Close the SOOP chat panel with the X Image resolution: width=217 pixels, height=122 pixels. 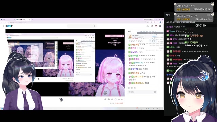pyautogui.click(x=156, y=31)
